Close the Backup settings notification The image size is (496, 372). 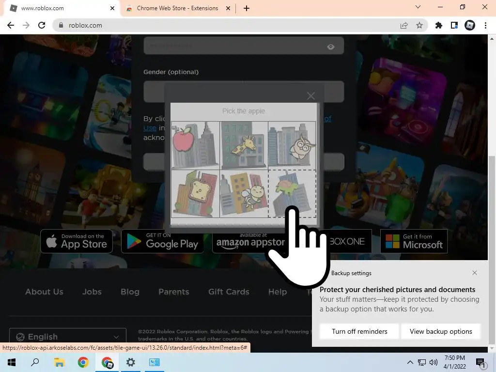475,273
